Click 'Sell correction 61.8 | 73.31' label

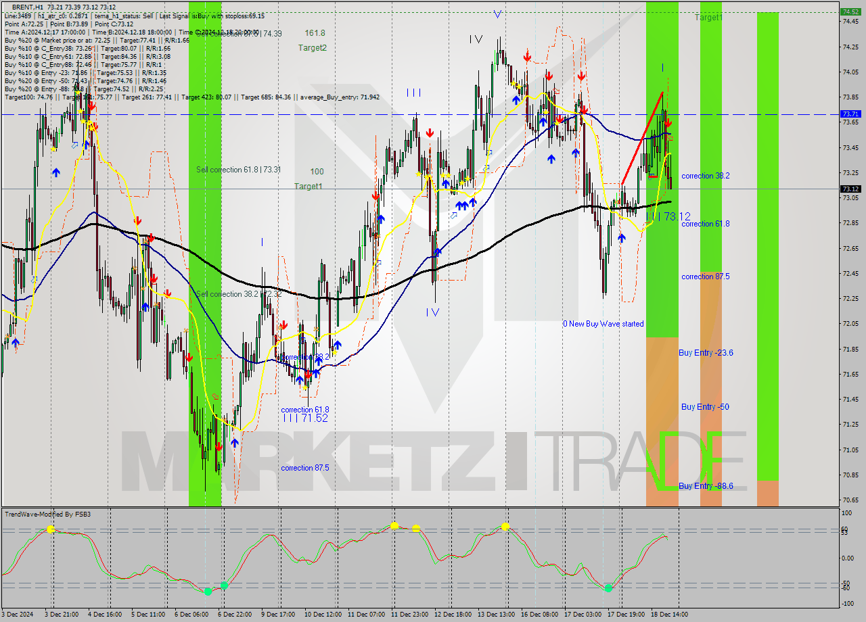pyautogui.click(x=238, y=170)
